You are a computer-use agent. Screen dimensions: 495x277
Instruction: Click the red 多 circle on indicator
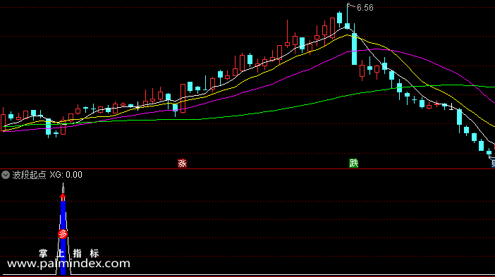click(x=63, y=234)
